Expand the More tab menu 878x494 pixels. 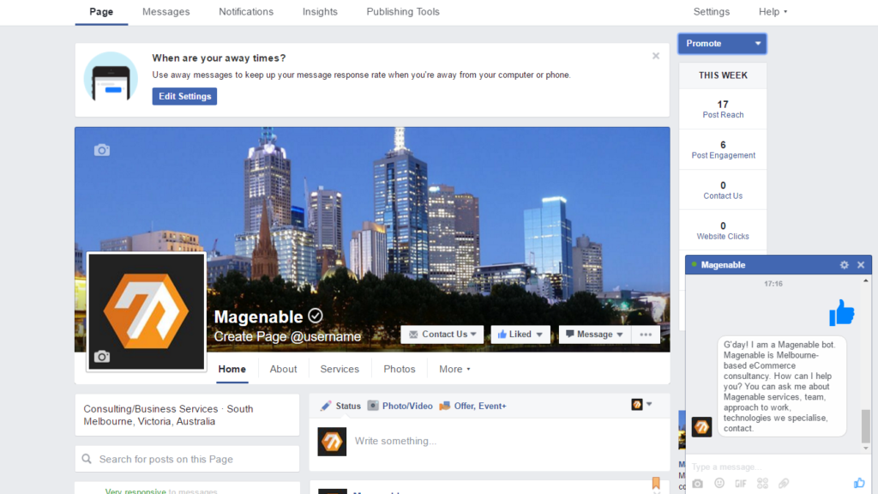(454, 369)
